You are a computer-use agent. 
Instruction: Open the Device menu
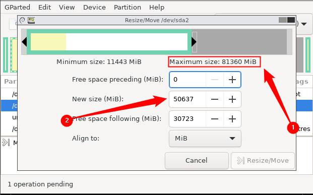(94, 8)
